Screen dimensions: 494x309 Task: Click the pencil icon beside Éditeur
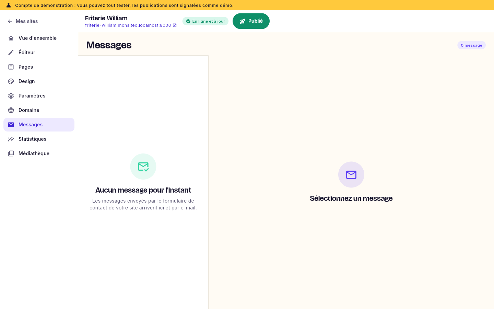(11, 53)
